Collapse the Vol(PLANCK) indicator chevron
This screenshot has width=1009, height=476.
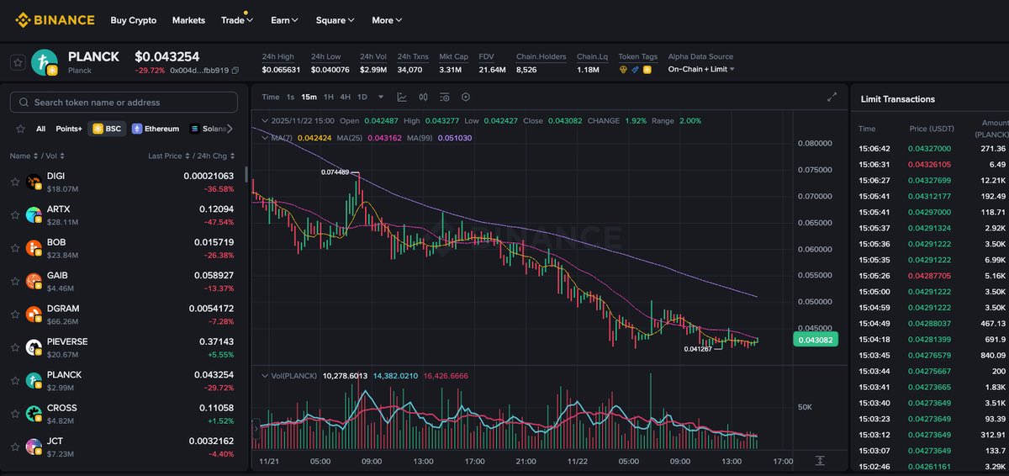(265, 375)
